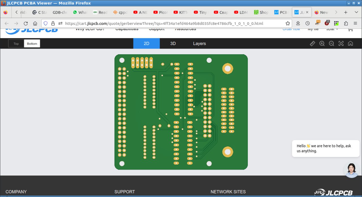Reset viewer with the home icon
The height and width of the screenshot is (197, 362).
click(x=350, y=44)
